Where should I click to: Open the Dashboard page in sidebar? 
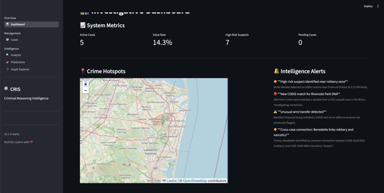click(31, 24)
